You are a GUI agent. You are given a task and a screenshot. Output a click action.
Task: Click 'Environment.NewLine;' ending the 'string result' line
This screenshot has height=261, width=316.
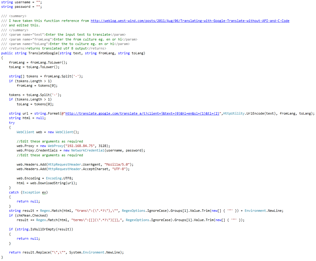pos(264,211)
